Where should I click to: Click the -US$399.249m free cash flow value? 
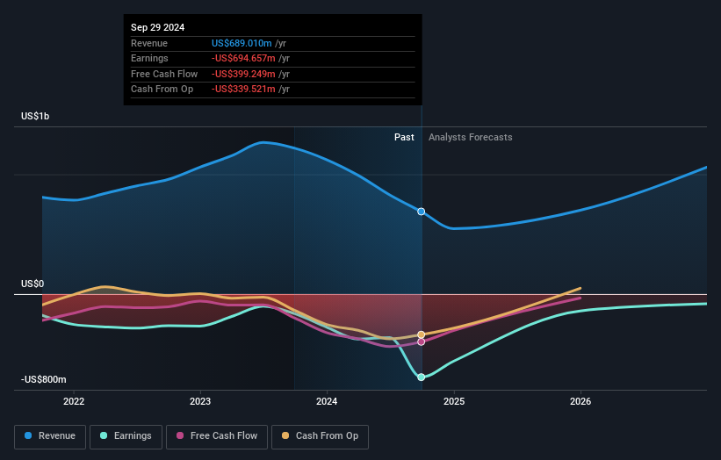[x=244, y=74]
